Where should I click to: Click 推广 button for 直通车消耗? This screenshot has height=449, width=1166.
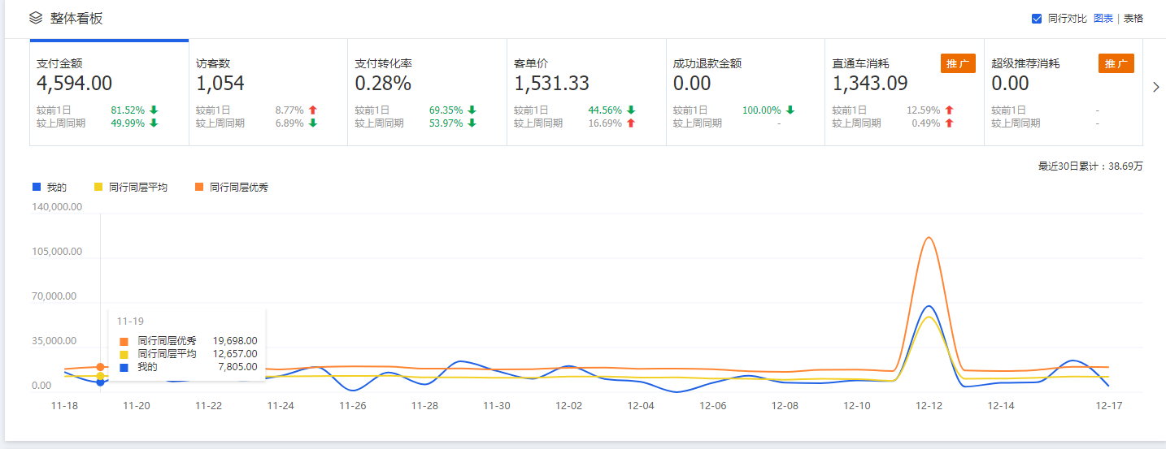(958, 64)
